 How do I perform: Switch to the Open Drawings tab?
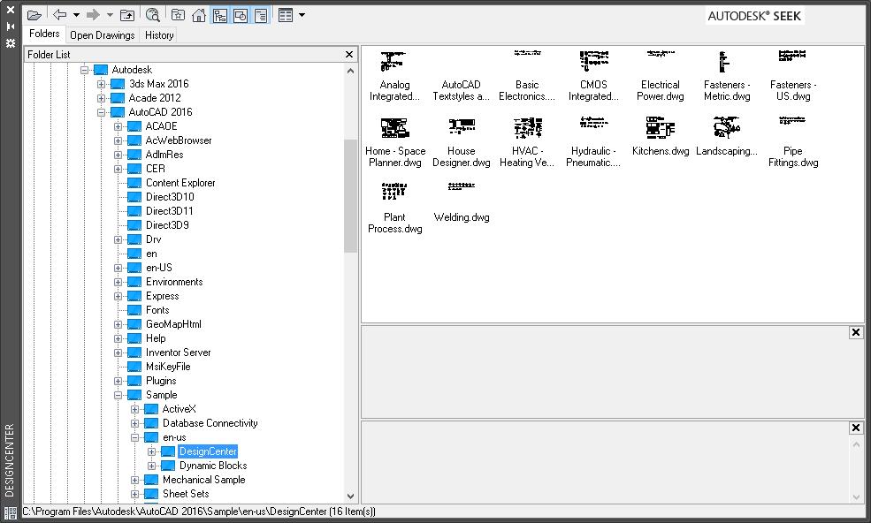[x=103, y=35]
